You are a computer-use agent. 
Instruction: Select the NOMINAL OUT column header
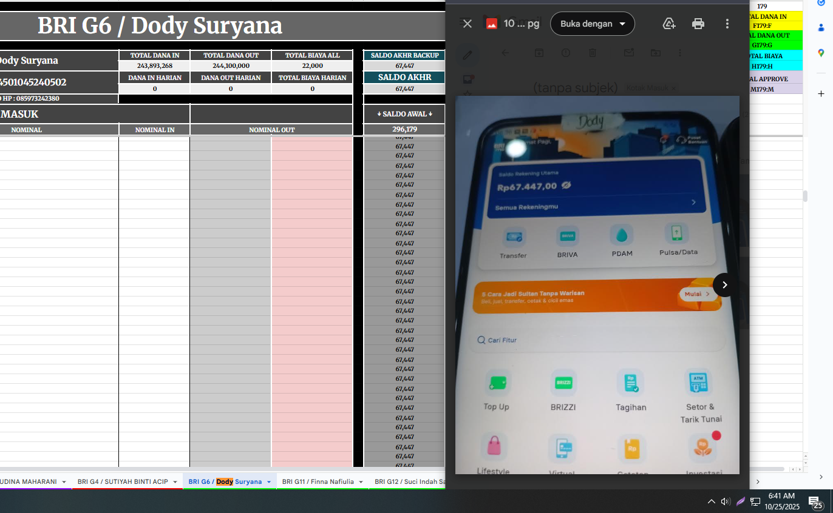click(271, 130)
